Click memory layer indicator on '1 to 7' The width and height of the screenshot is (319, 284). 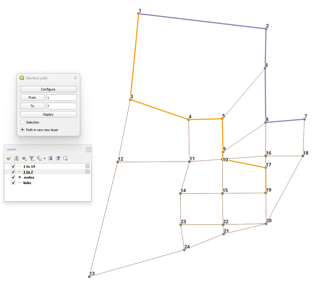pyautogui.click(x=87, y=172)
